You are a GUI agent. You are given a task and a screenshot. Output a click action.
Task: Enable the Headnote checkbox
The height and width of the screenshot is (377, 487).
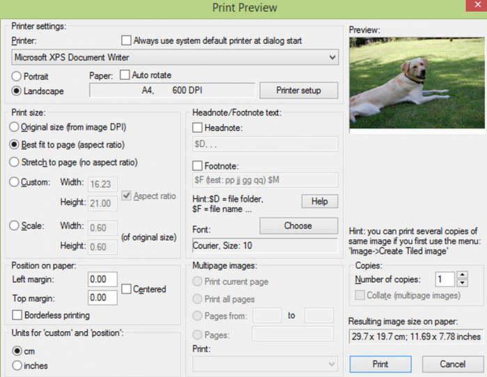pos(198,128)
